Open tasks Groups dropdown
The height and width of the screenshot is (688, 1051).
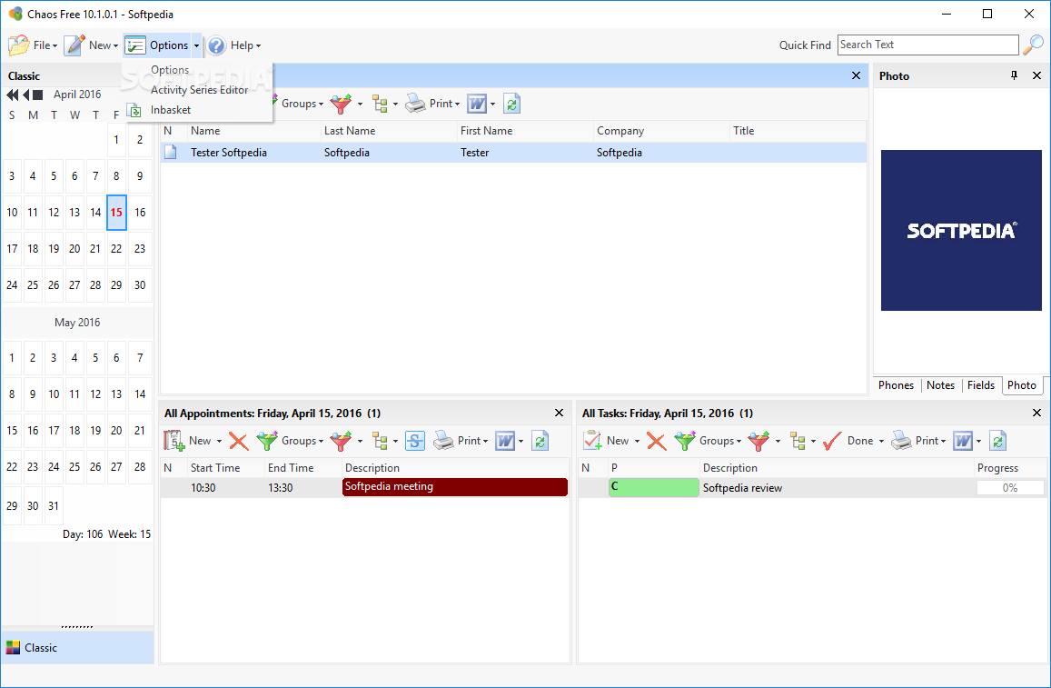tap(720, 441)
